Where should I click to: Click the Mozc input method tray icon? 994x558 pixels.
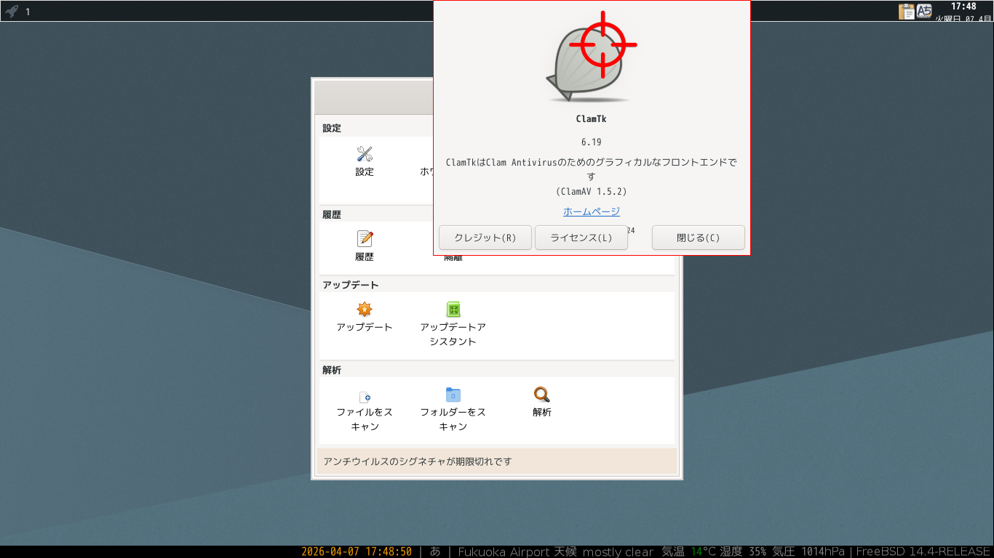pyautogui.click(x=924, y=11)
